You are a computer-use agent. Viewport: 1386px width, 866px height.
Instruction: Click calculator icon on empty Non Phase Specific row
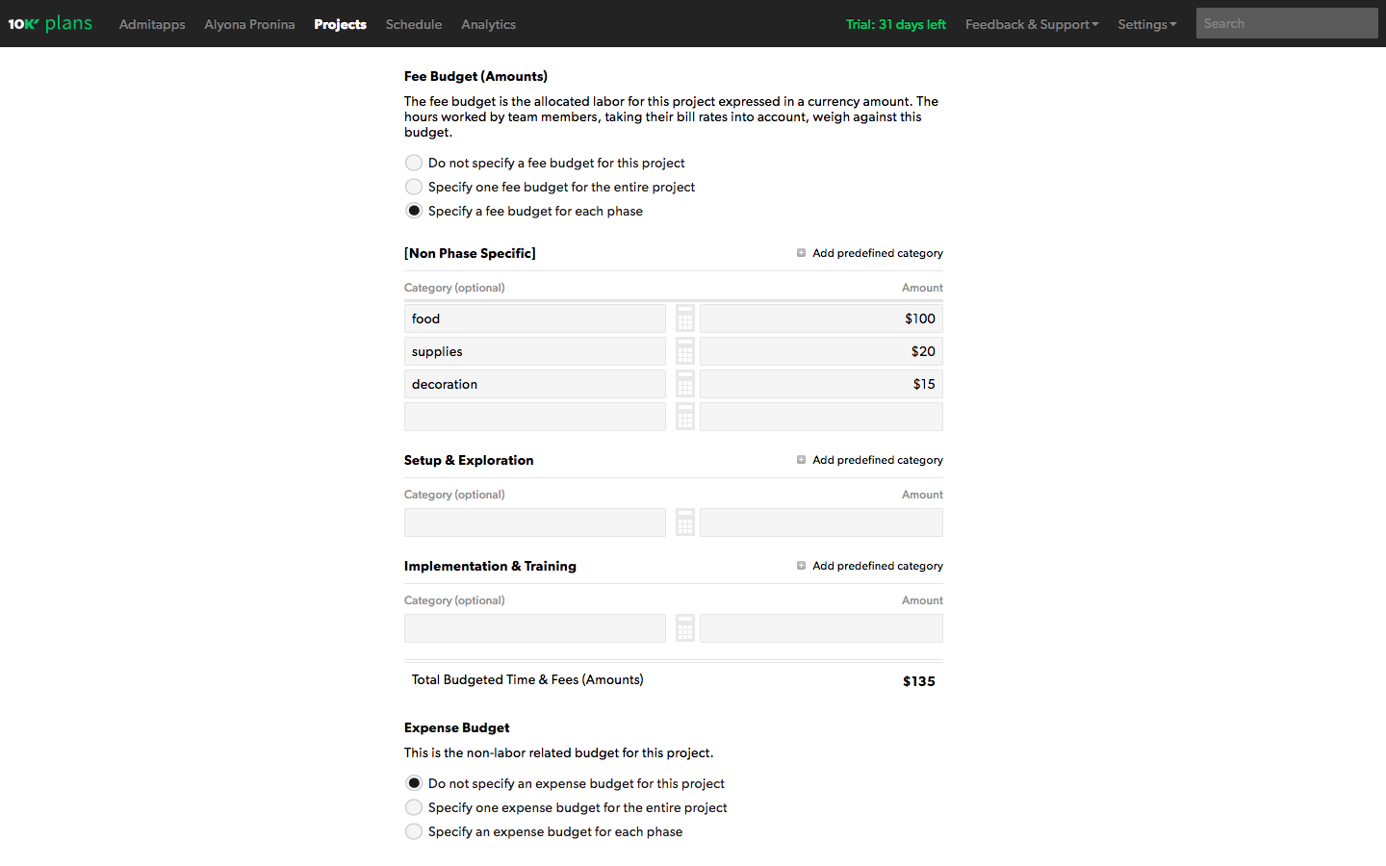pos(684,417)
